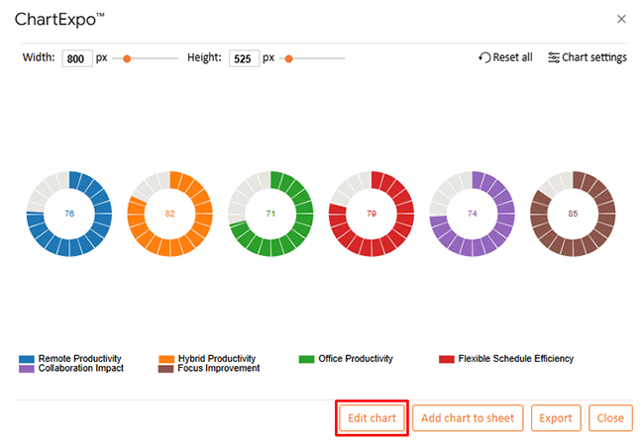Viewport: 644px width, 446px height.
Task: Click the Edit chart button
Action: (x=372, y=418)
